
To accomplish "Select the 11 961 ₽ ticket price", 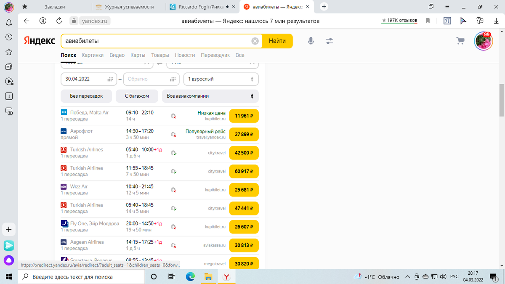I will pos(244,116).
